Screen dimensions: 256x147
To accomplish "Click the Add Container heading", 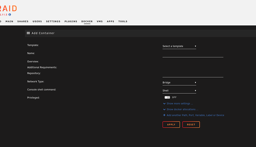I will [x=43, y=33].
